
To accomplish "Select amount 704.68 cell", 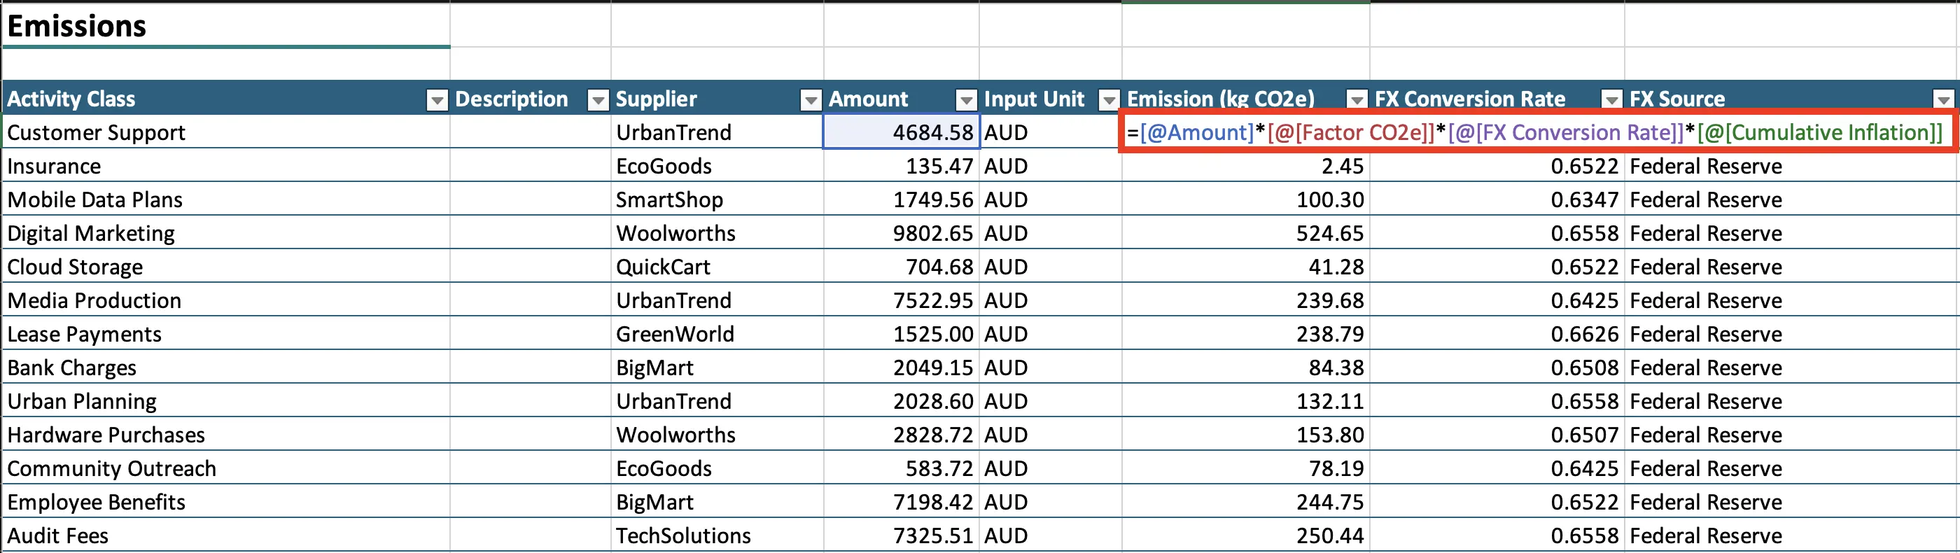I will tap(902, 266).
